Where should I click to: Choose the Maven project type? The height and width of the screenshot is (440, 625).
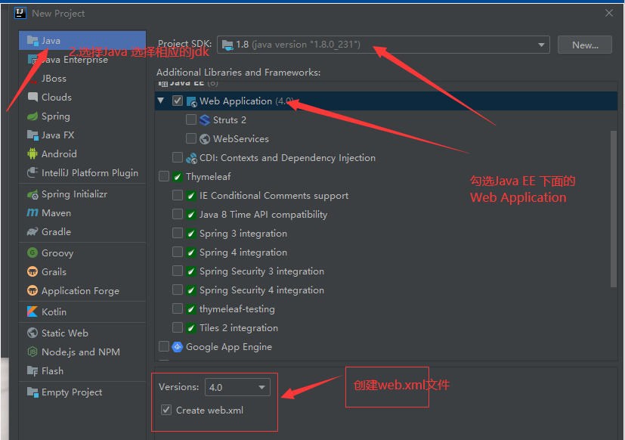[82, 213]
